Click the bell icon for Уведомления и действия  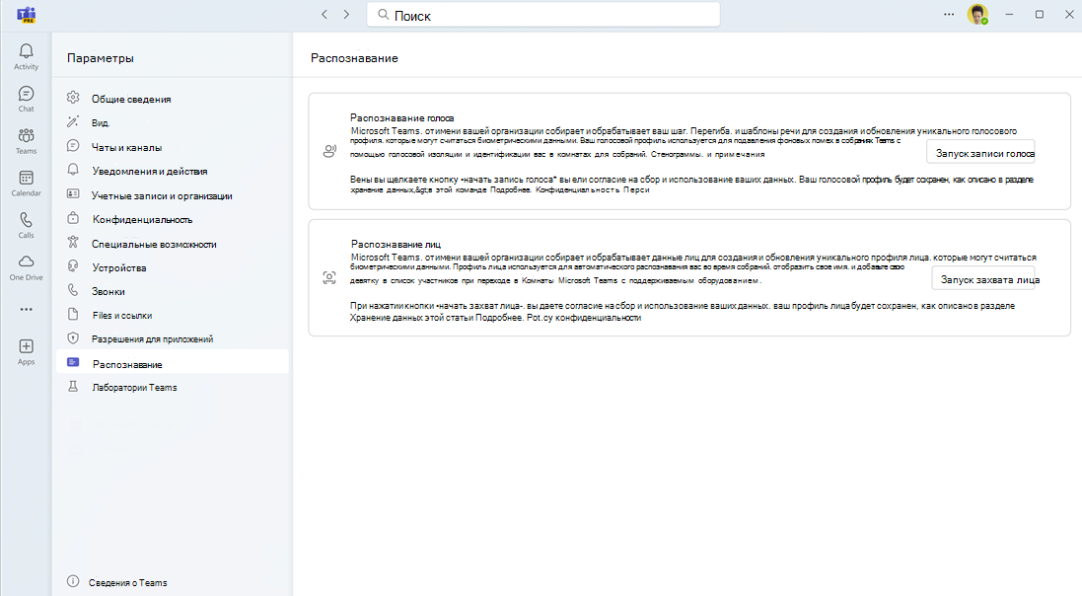[73, 170]
